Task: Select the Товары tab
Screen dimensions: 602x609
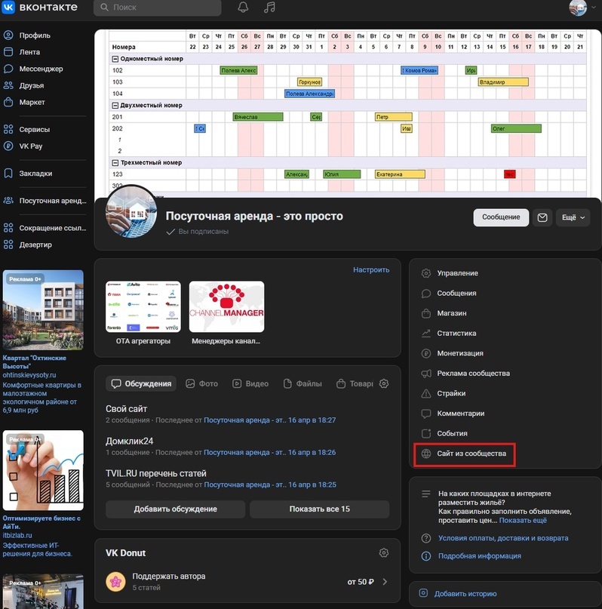Action: pyautogui.click(x=355, y=383)
